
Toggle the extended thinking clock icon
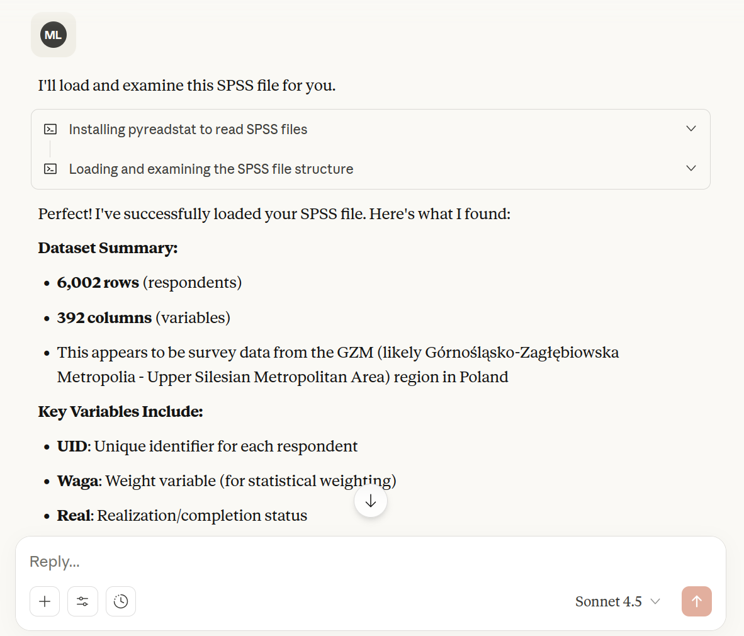pos(121,601)
